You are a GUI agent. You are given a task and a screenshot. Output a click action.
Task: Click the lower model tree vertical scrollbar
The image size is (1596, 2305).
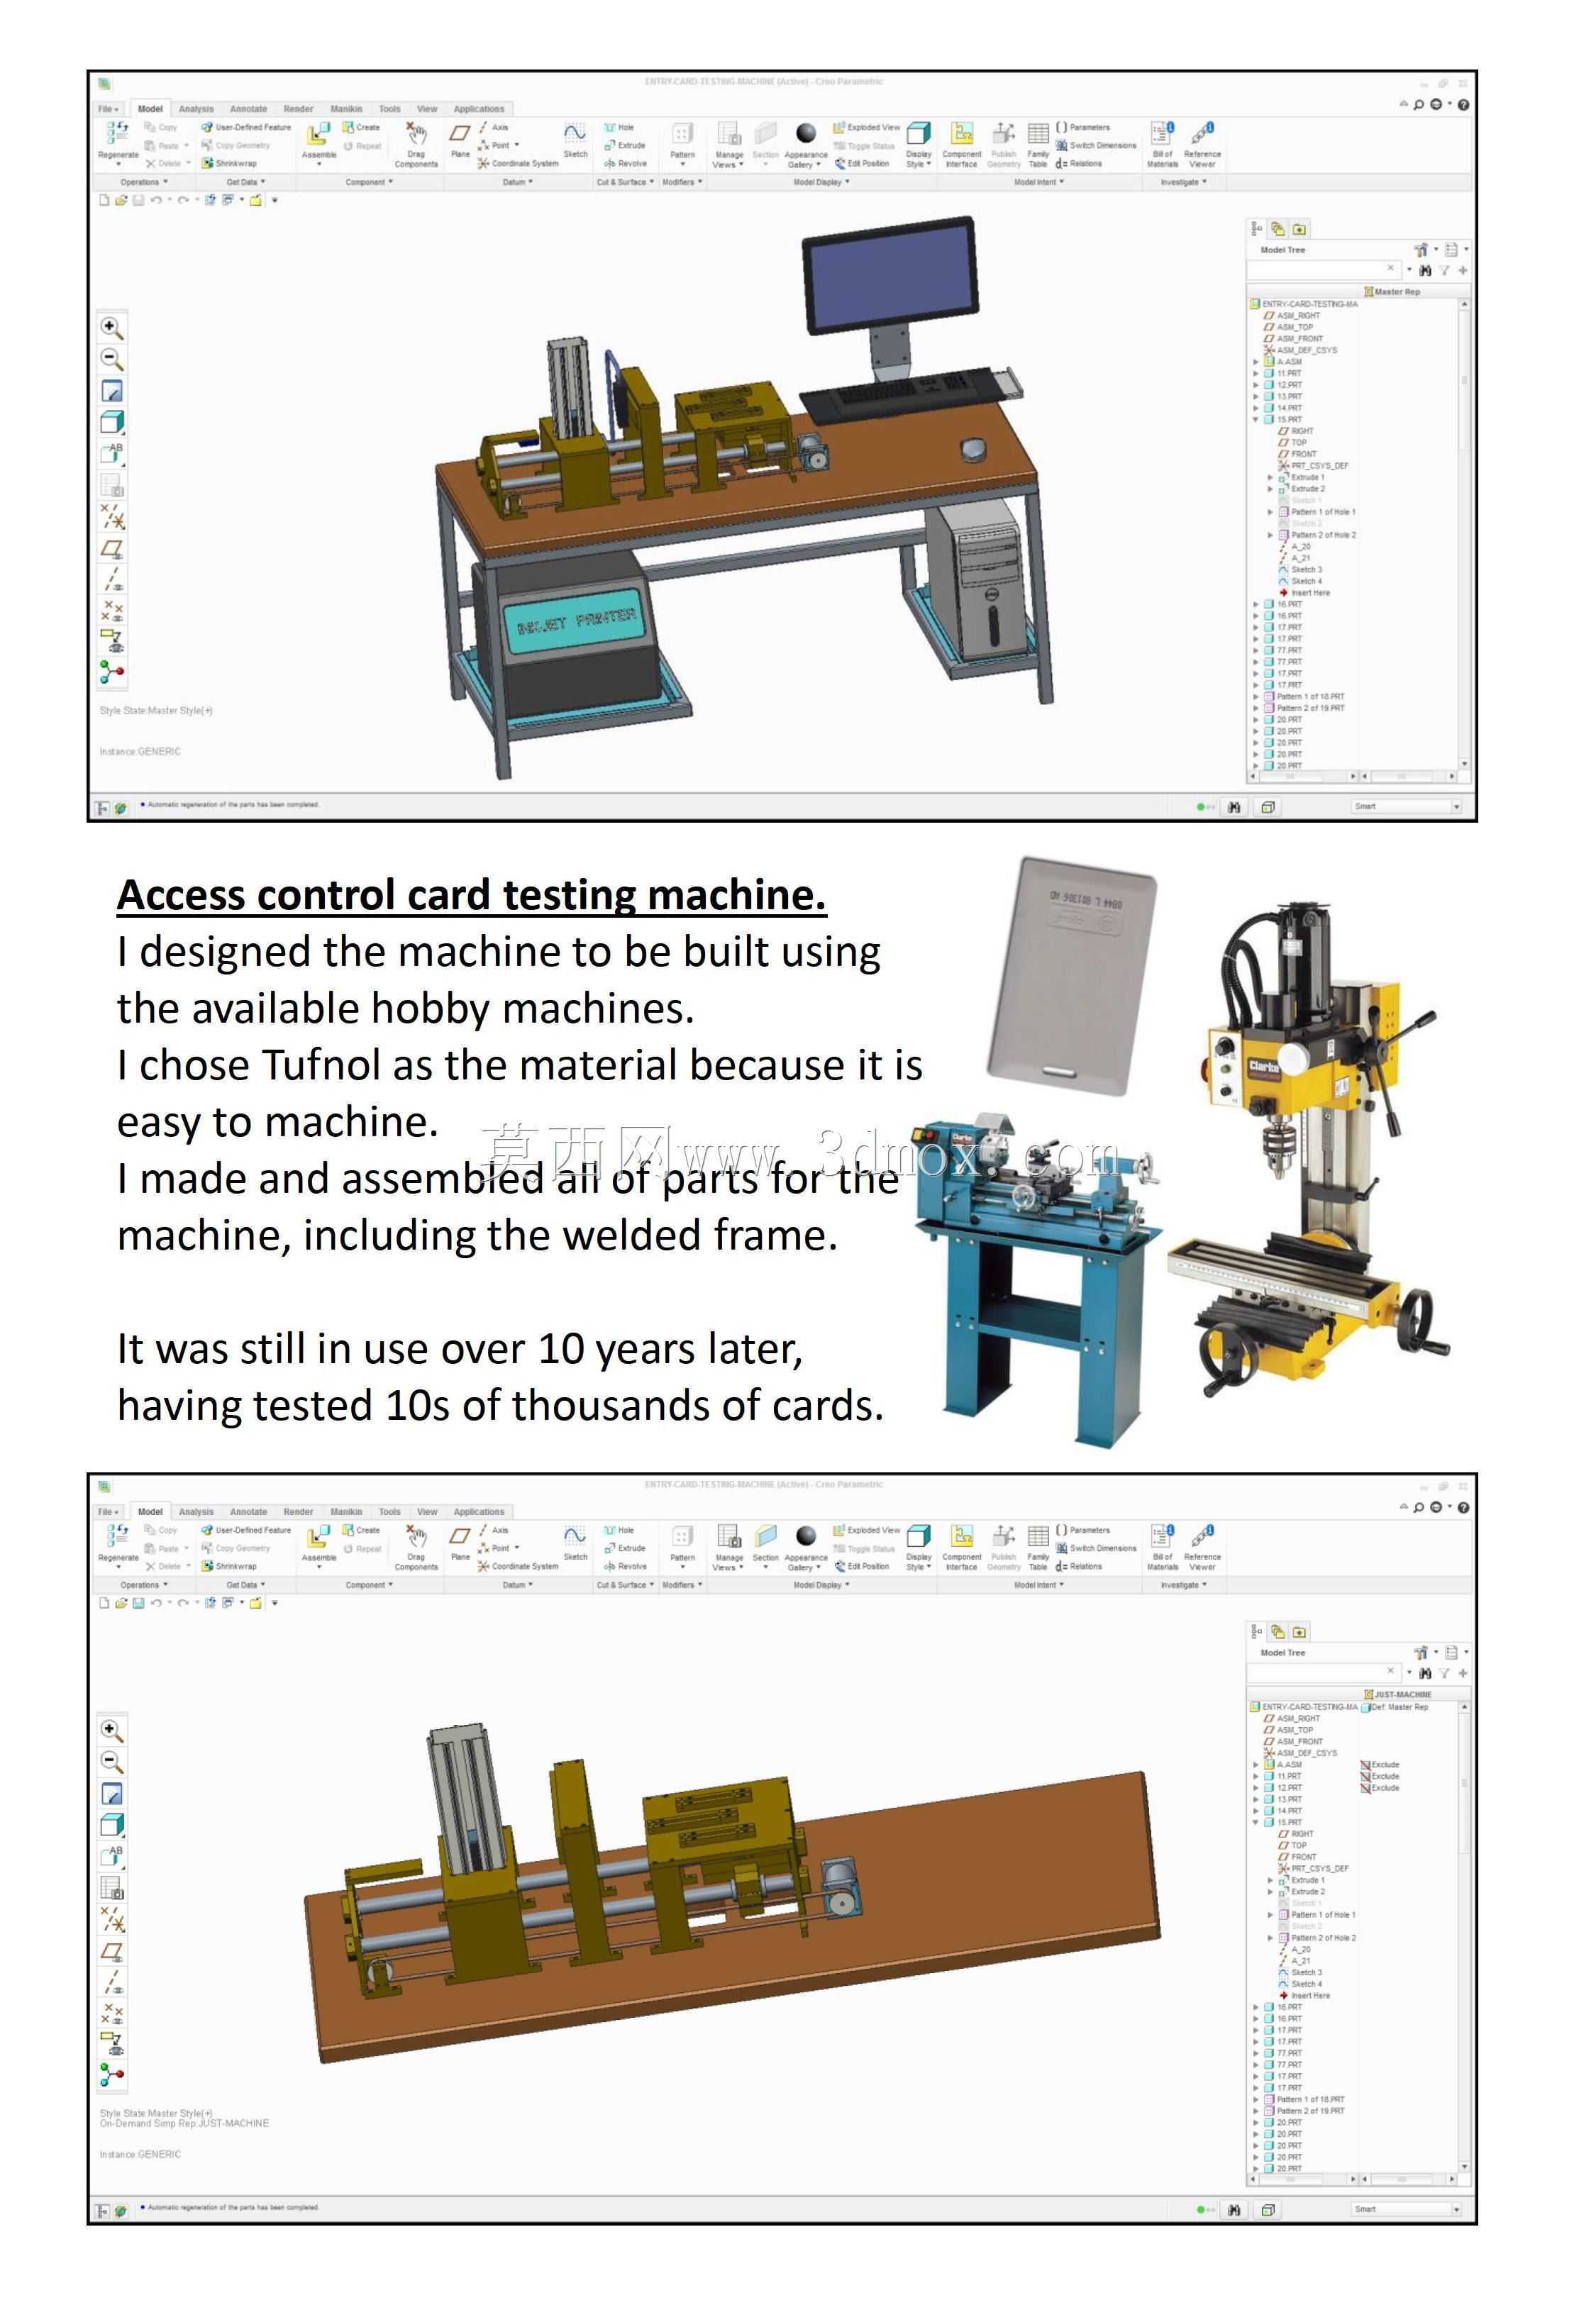pos(1465,1936)
